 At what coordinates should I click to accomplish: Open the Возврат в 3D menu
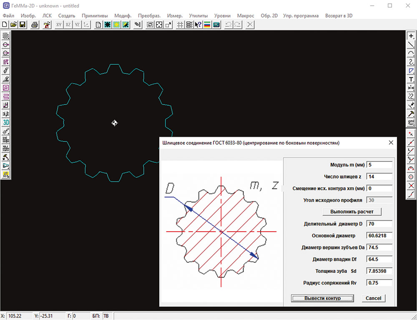(339, 15)
